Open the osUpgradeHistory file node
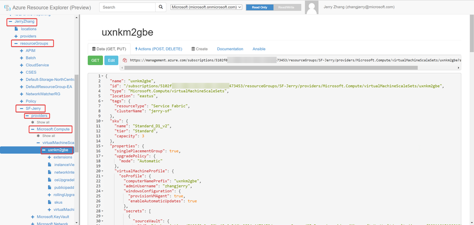 [49, 179]
